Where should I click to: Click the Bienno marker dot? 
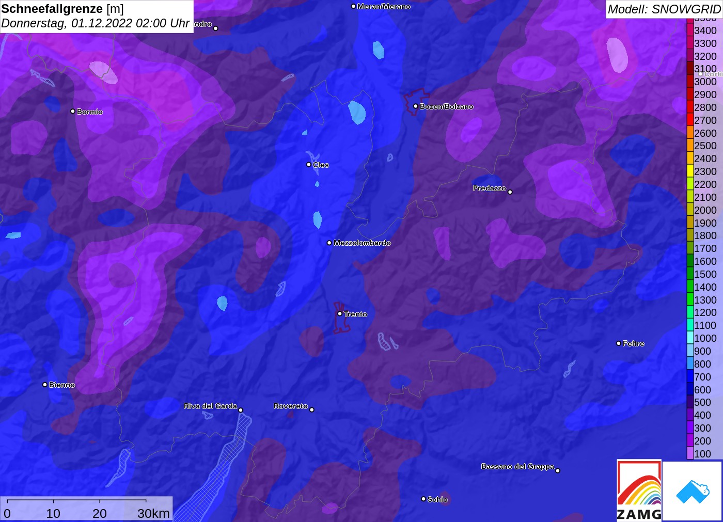[x=45, y=385]
